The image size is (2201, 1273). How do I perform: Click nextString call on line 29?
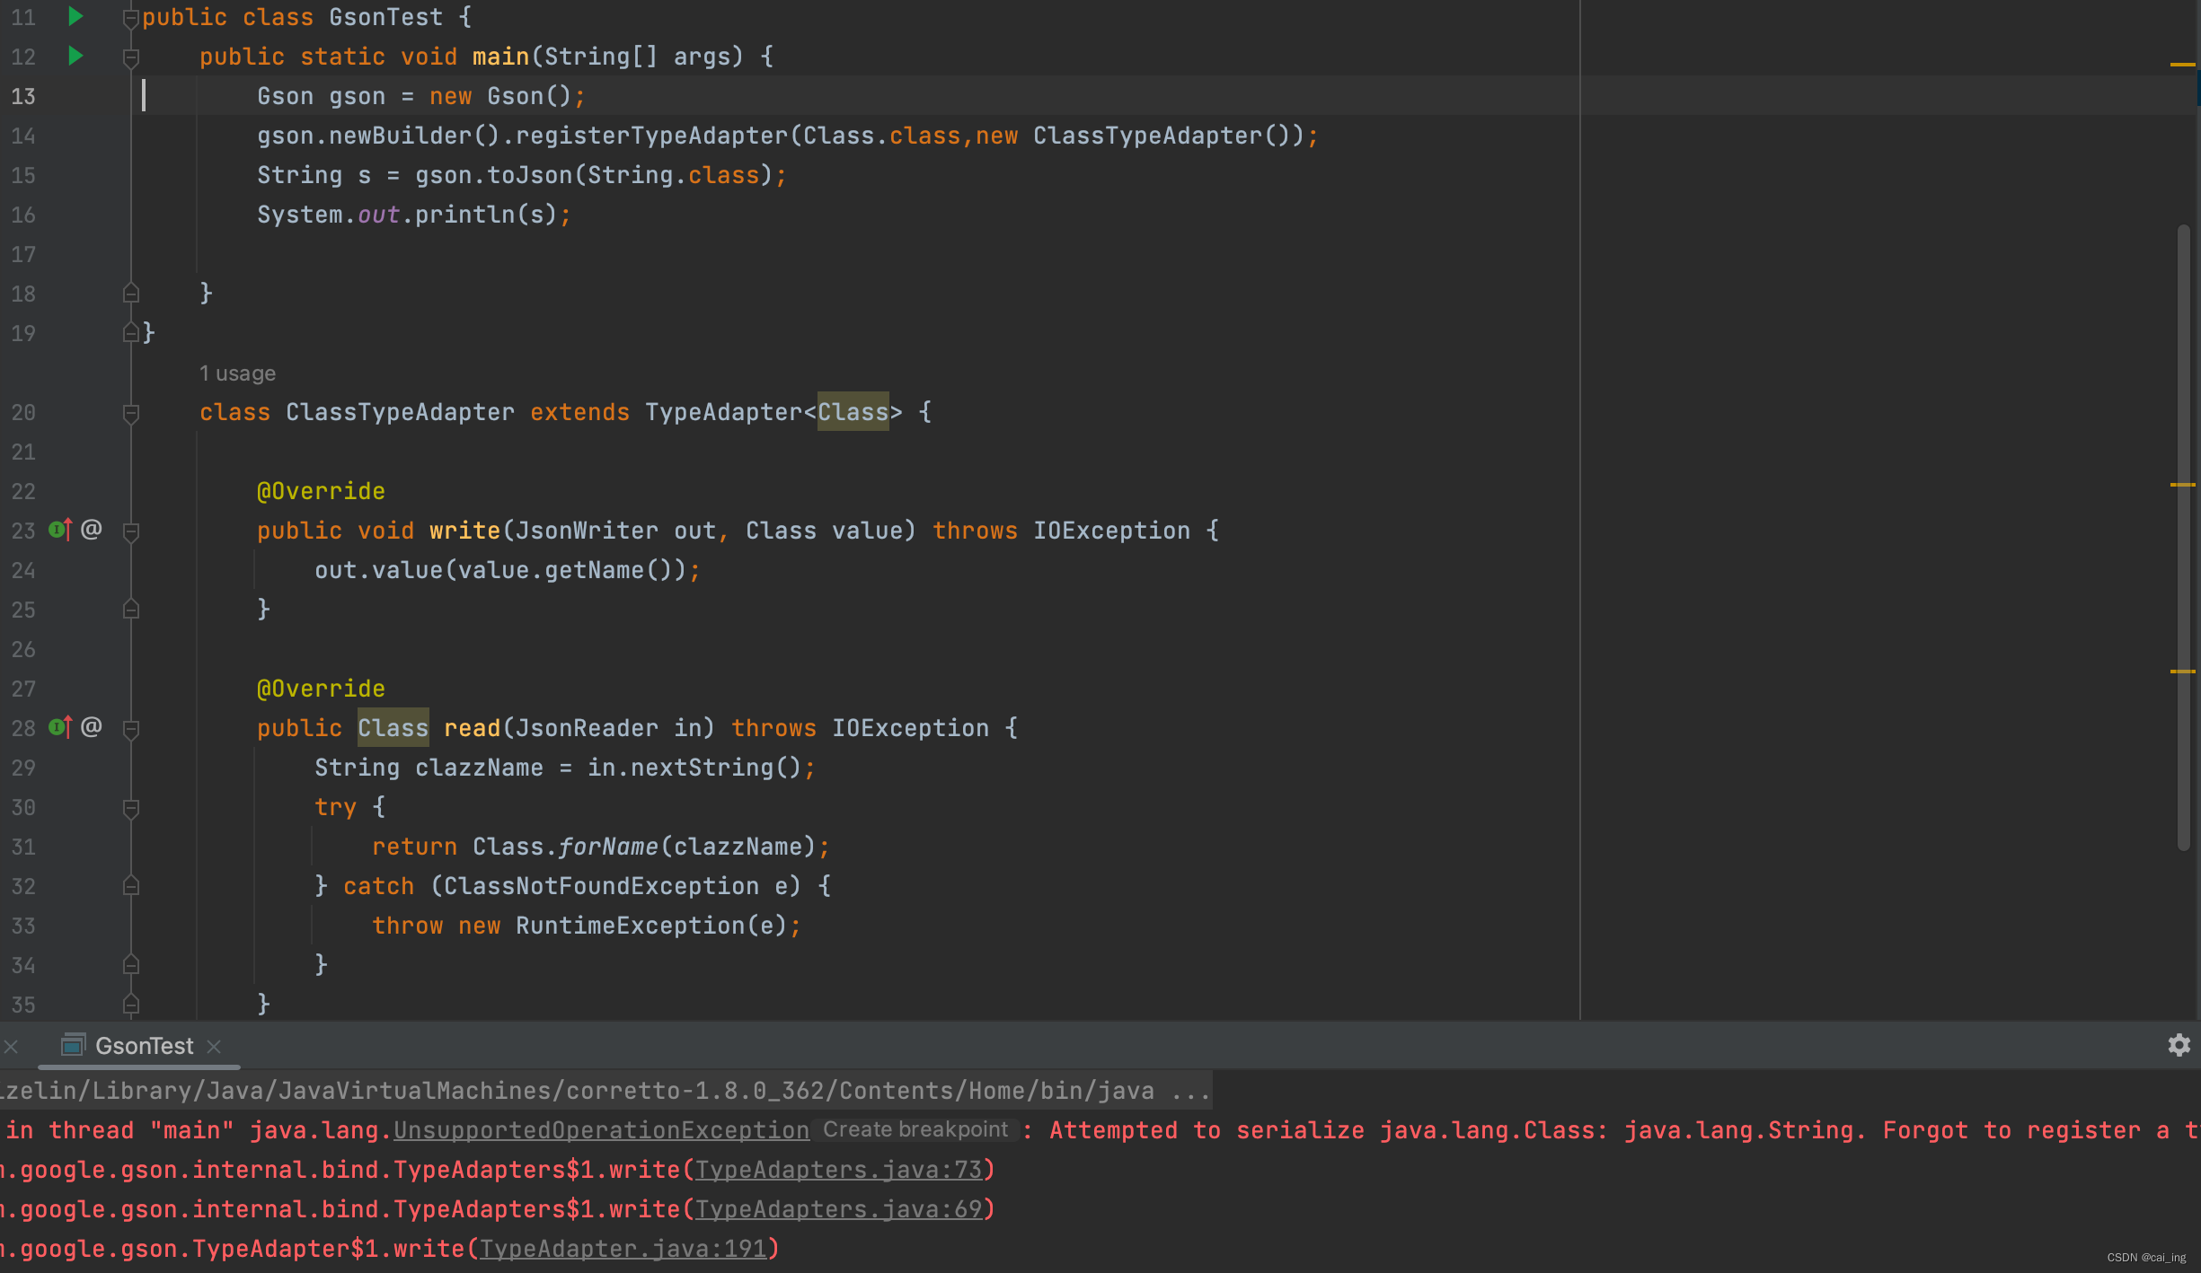[702, 768]
